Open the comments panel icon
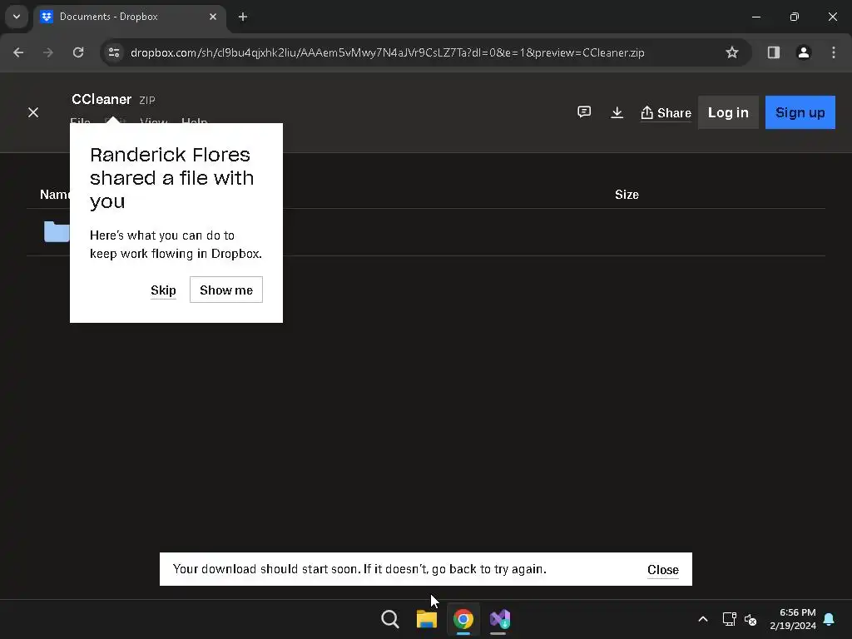 tap(584, 112)
